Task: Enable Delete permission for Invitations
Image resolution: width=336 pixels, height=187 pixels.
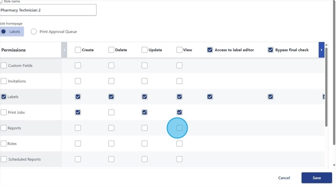Action: [x=111, y=81]
